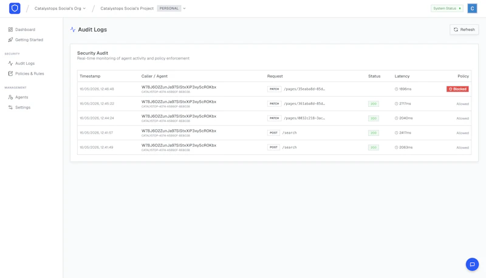This screenshot has height=278, width=486.
Task: Open Policies & Rules page
Action: pyautogui.click(x=29, y=73)
